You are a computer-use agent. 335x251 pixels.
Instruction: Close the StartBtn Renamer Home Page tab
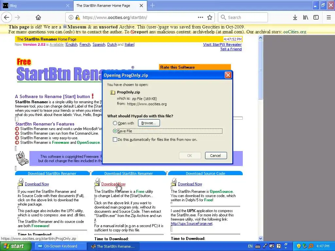tap(141, 6)
